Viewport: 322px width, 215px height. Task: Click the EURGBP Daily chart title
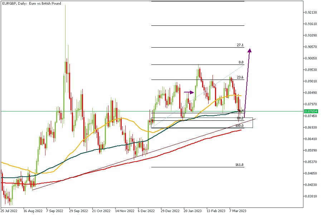click(x=31, y=4)
